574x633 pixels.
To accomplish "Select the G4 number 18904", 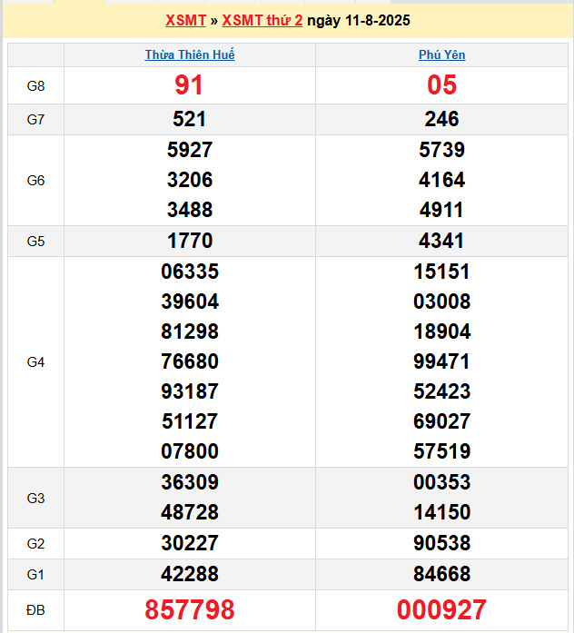I will tap(442, 331).
